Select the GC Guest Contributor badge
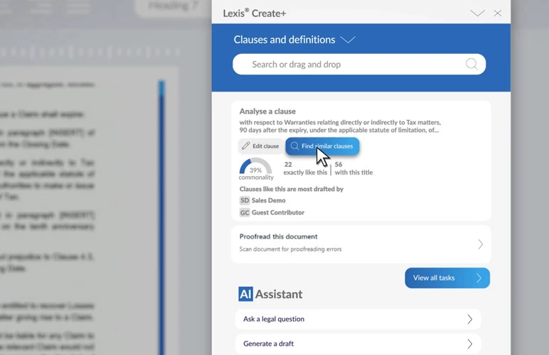Image resolution: width=549 pixels, height=355 pixels. click(x=245, y=212)
